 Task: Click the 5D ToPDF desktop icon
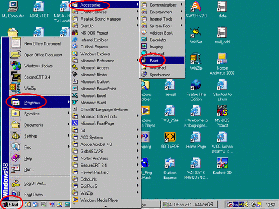click(x=170, y=140)
